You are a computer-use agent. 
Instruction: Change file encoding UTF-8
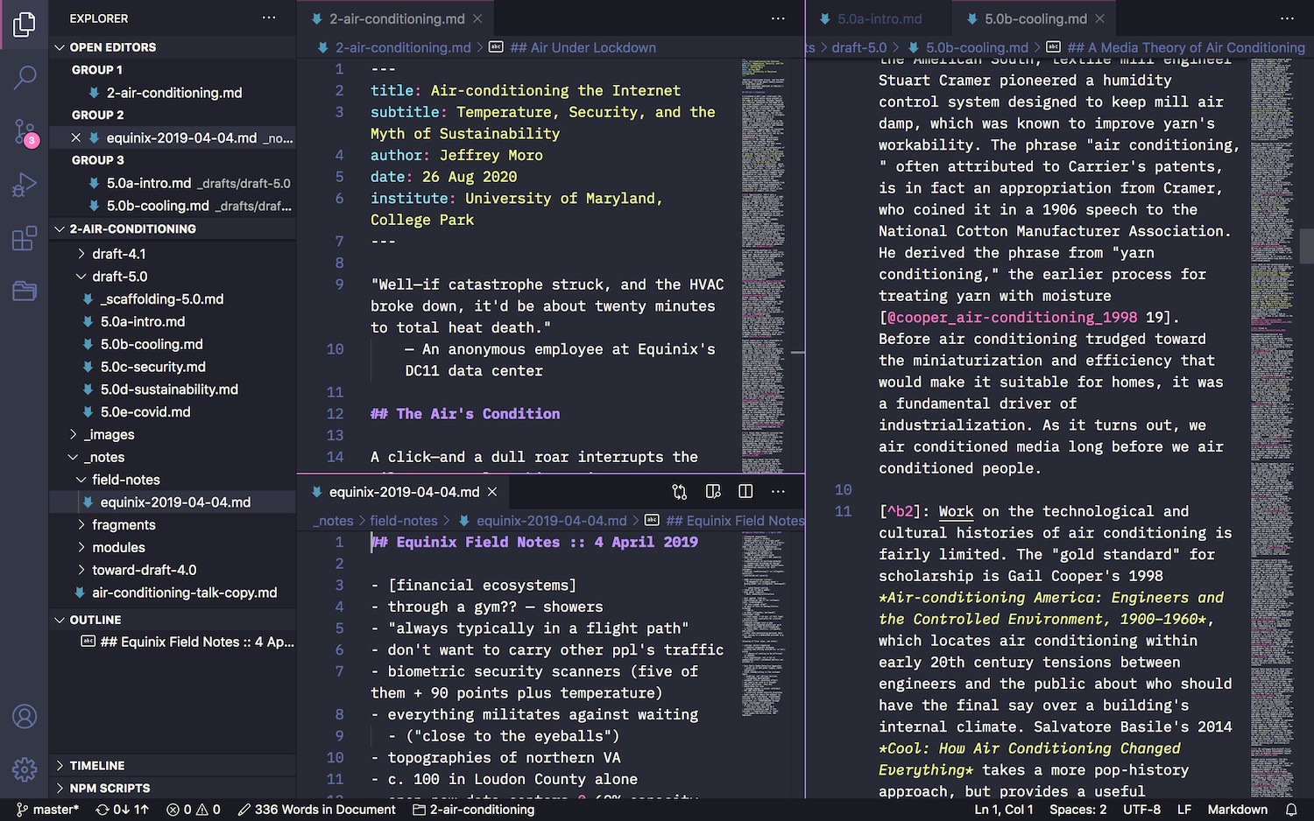(1141, 810)
